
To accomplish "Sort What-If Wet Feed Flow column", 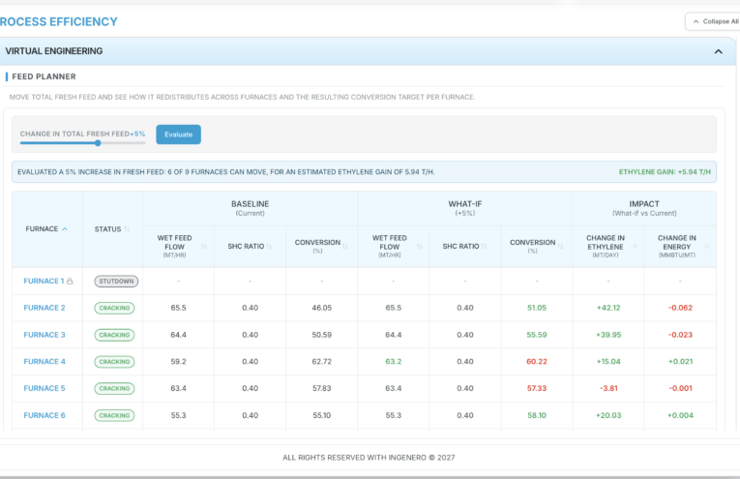I will pyautogui.click(x=420, y=247).
